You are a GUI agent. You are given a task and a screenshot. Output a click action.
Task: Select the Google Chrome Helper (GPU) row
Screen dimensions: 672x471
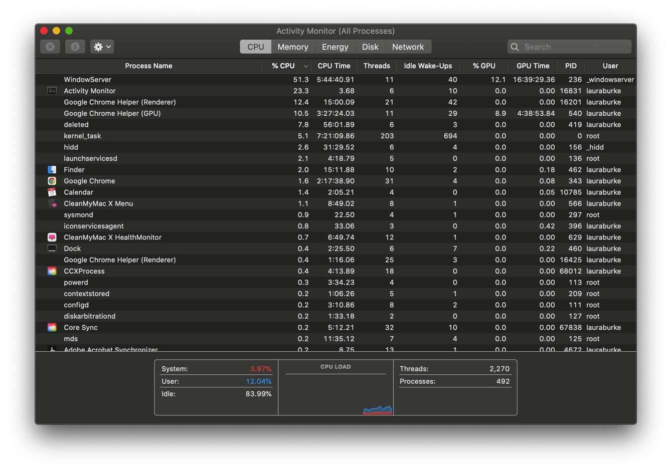pyautogui.click(x=335, y=113)
